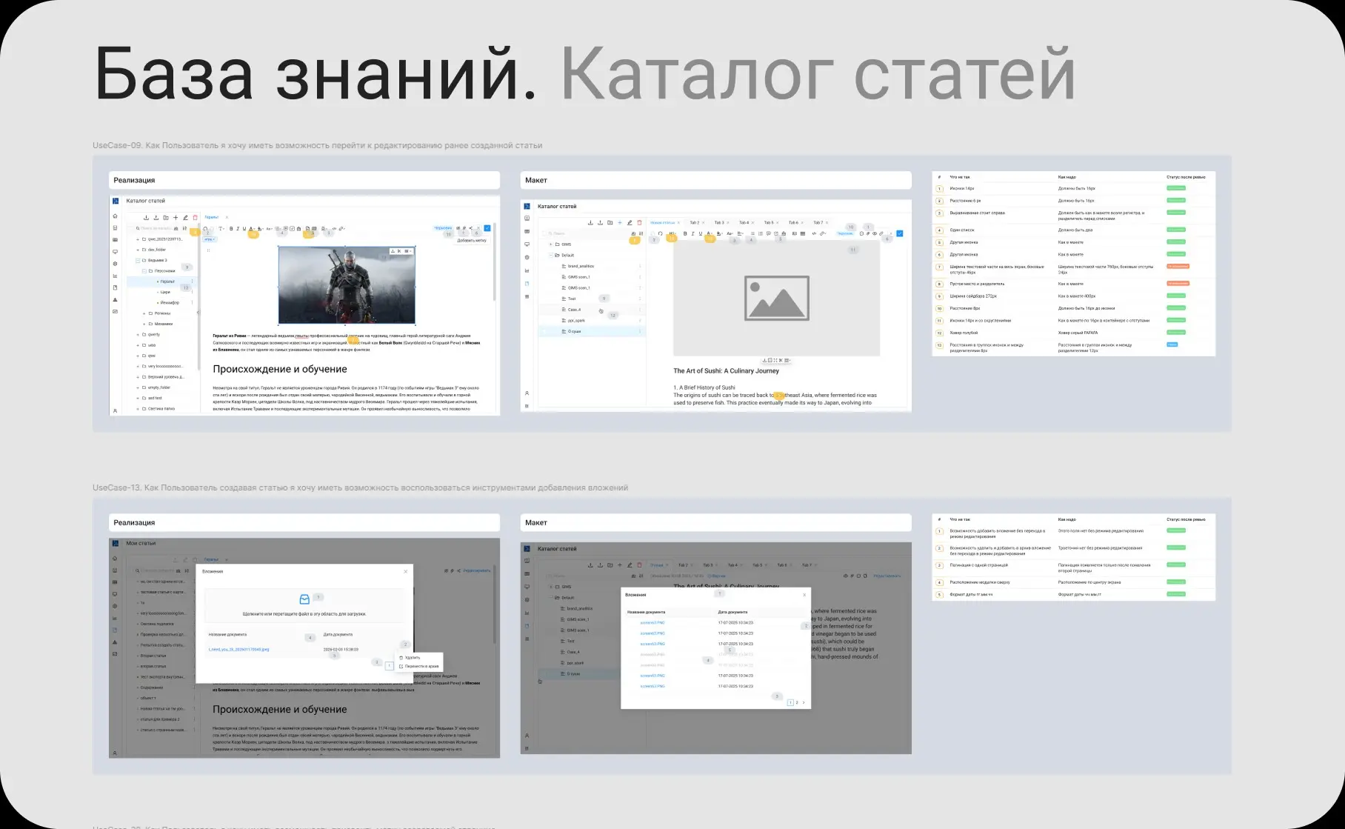Image resolution: width=1345 pixels, height=829 pixels.
Task: Toggle Underline in UseCase-09 Макет editor toolbar
Action: (701, 233)
